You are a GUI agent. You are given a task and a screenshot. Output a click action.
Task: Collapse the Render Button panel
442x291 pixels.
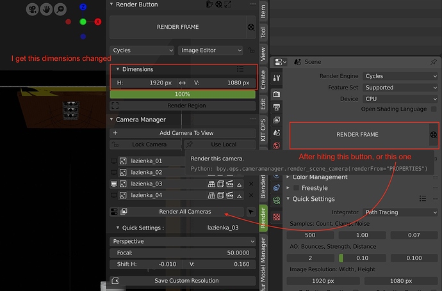[x=111, y=4]
